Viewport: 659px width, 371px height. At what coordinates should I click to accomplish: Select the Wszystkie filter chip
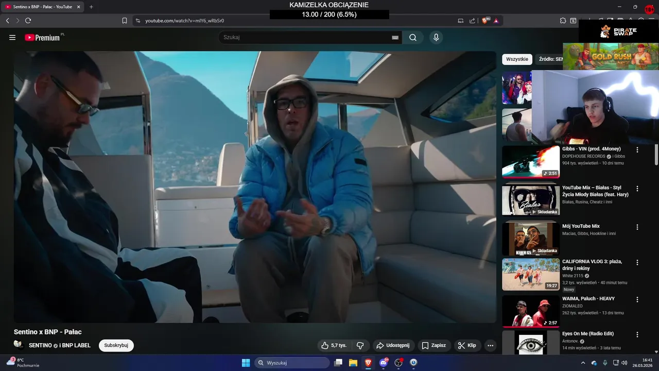[x=517, y=59]
